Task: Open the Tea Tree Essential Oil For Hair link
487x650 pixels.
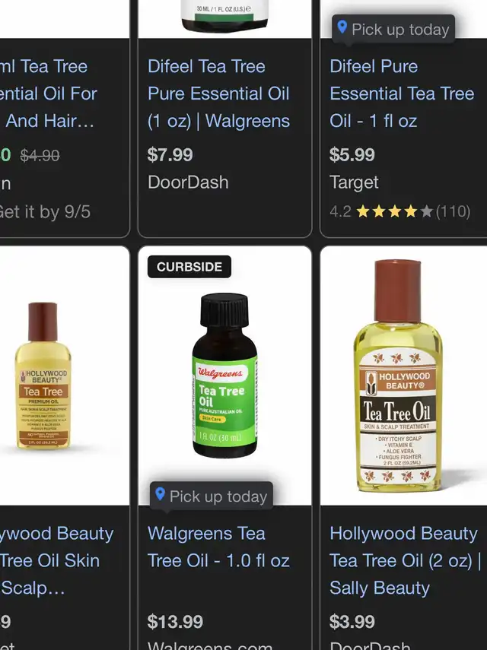Action: pyautogui.click(x=49, y=94)
